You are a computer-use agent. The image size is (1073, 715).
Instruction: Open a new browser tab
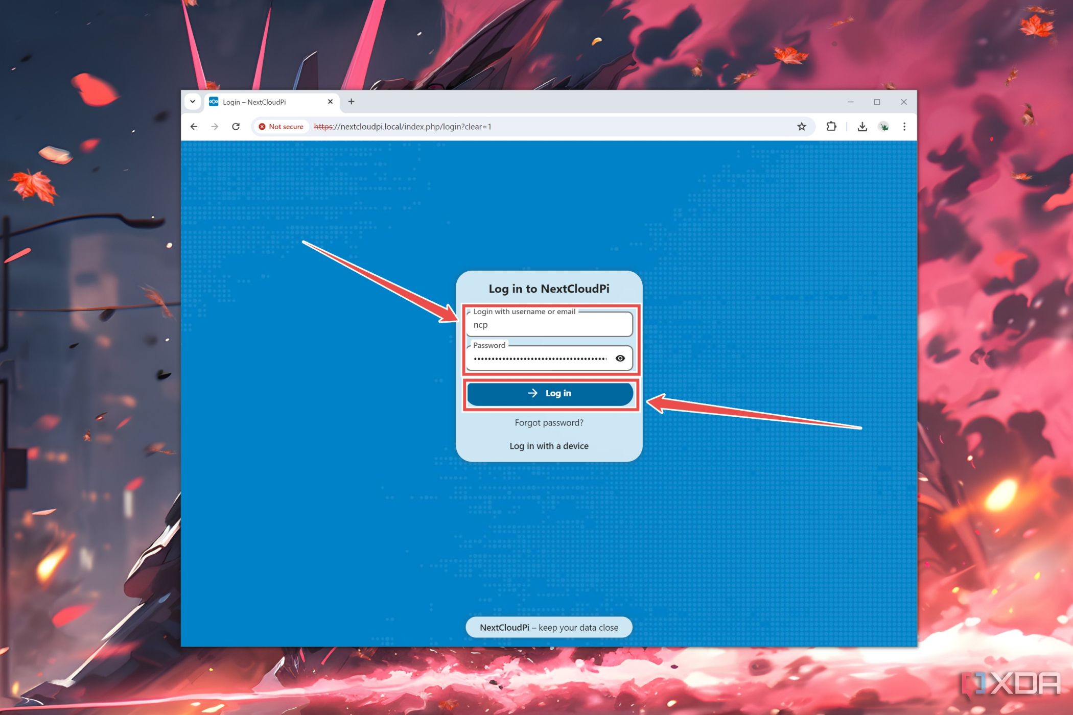pos(351,102)
